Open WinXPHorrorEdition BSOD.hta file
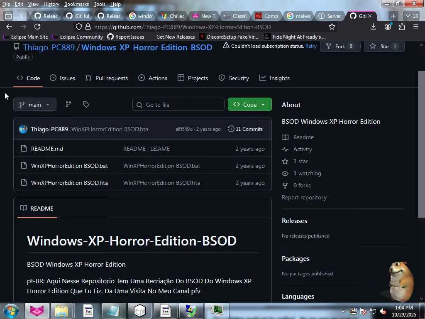The height and width of the screenshot is (319, 425). [x=69, y=183]
